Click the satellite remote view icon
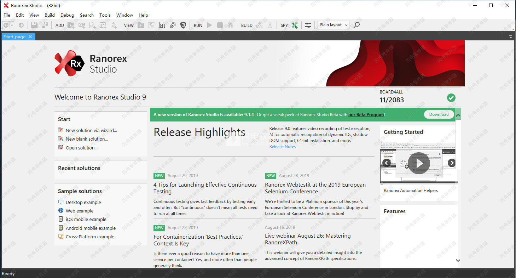 pyautogui.click(x=173, y=25)
